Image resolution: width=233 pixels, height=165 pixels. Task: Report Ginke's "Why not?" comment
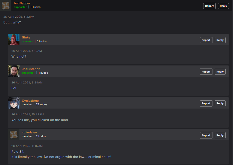click(206, 40)
